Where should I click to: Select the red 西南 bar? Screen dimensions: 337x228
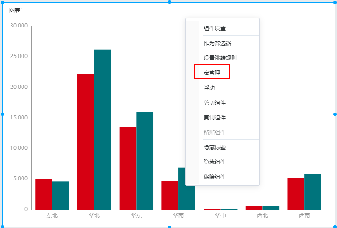(296, 194)
